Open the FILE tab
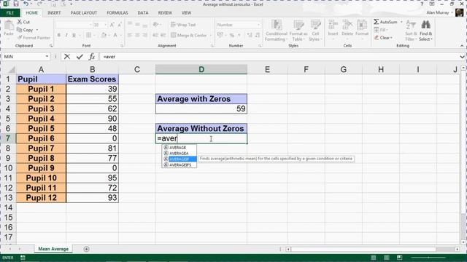This screenshot has width=467, height=262. [x=9, y=13]
